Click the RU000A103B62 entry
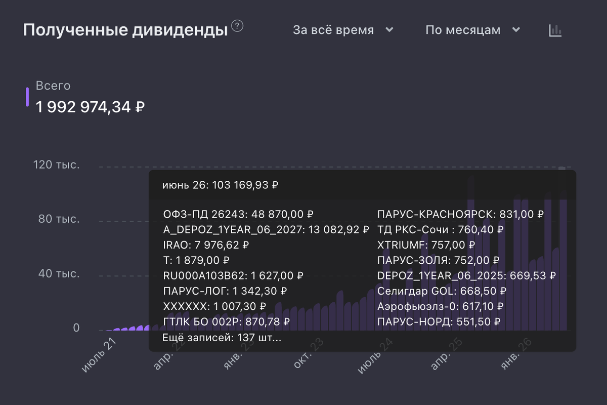Viewport: 607px width, 405px height. point(233,276)
